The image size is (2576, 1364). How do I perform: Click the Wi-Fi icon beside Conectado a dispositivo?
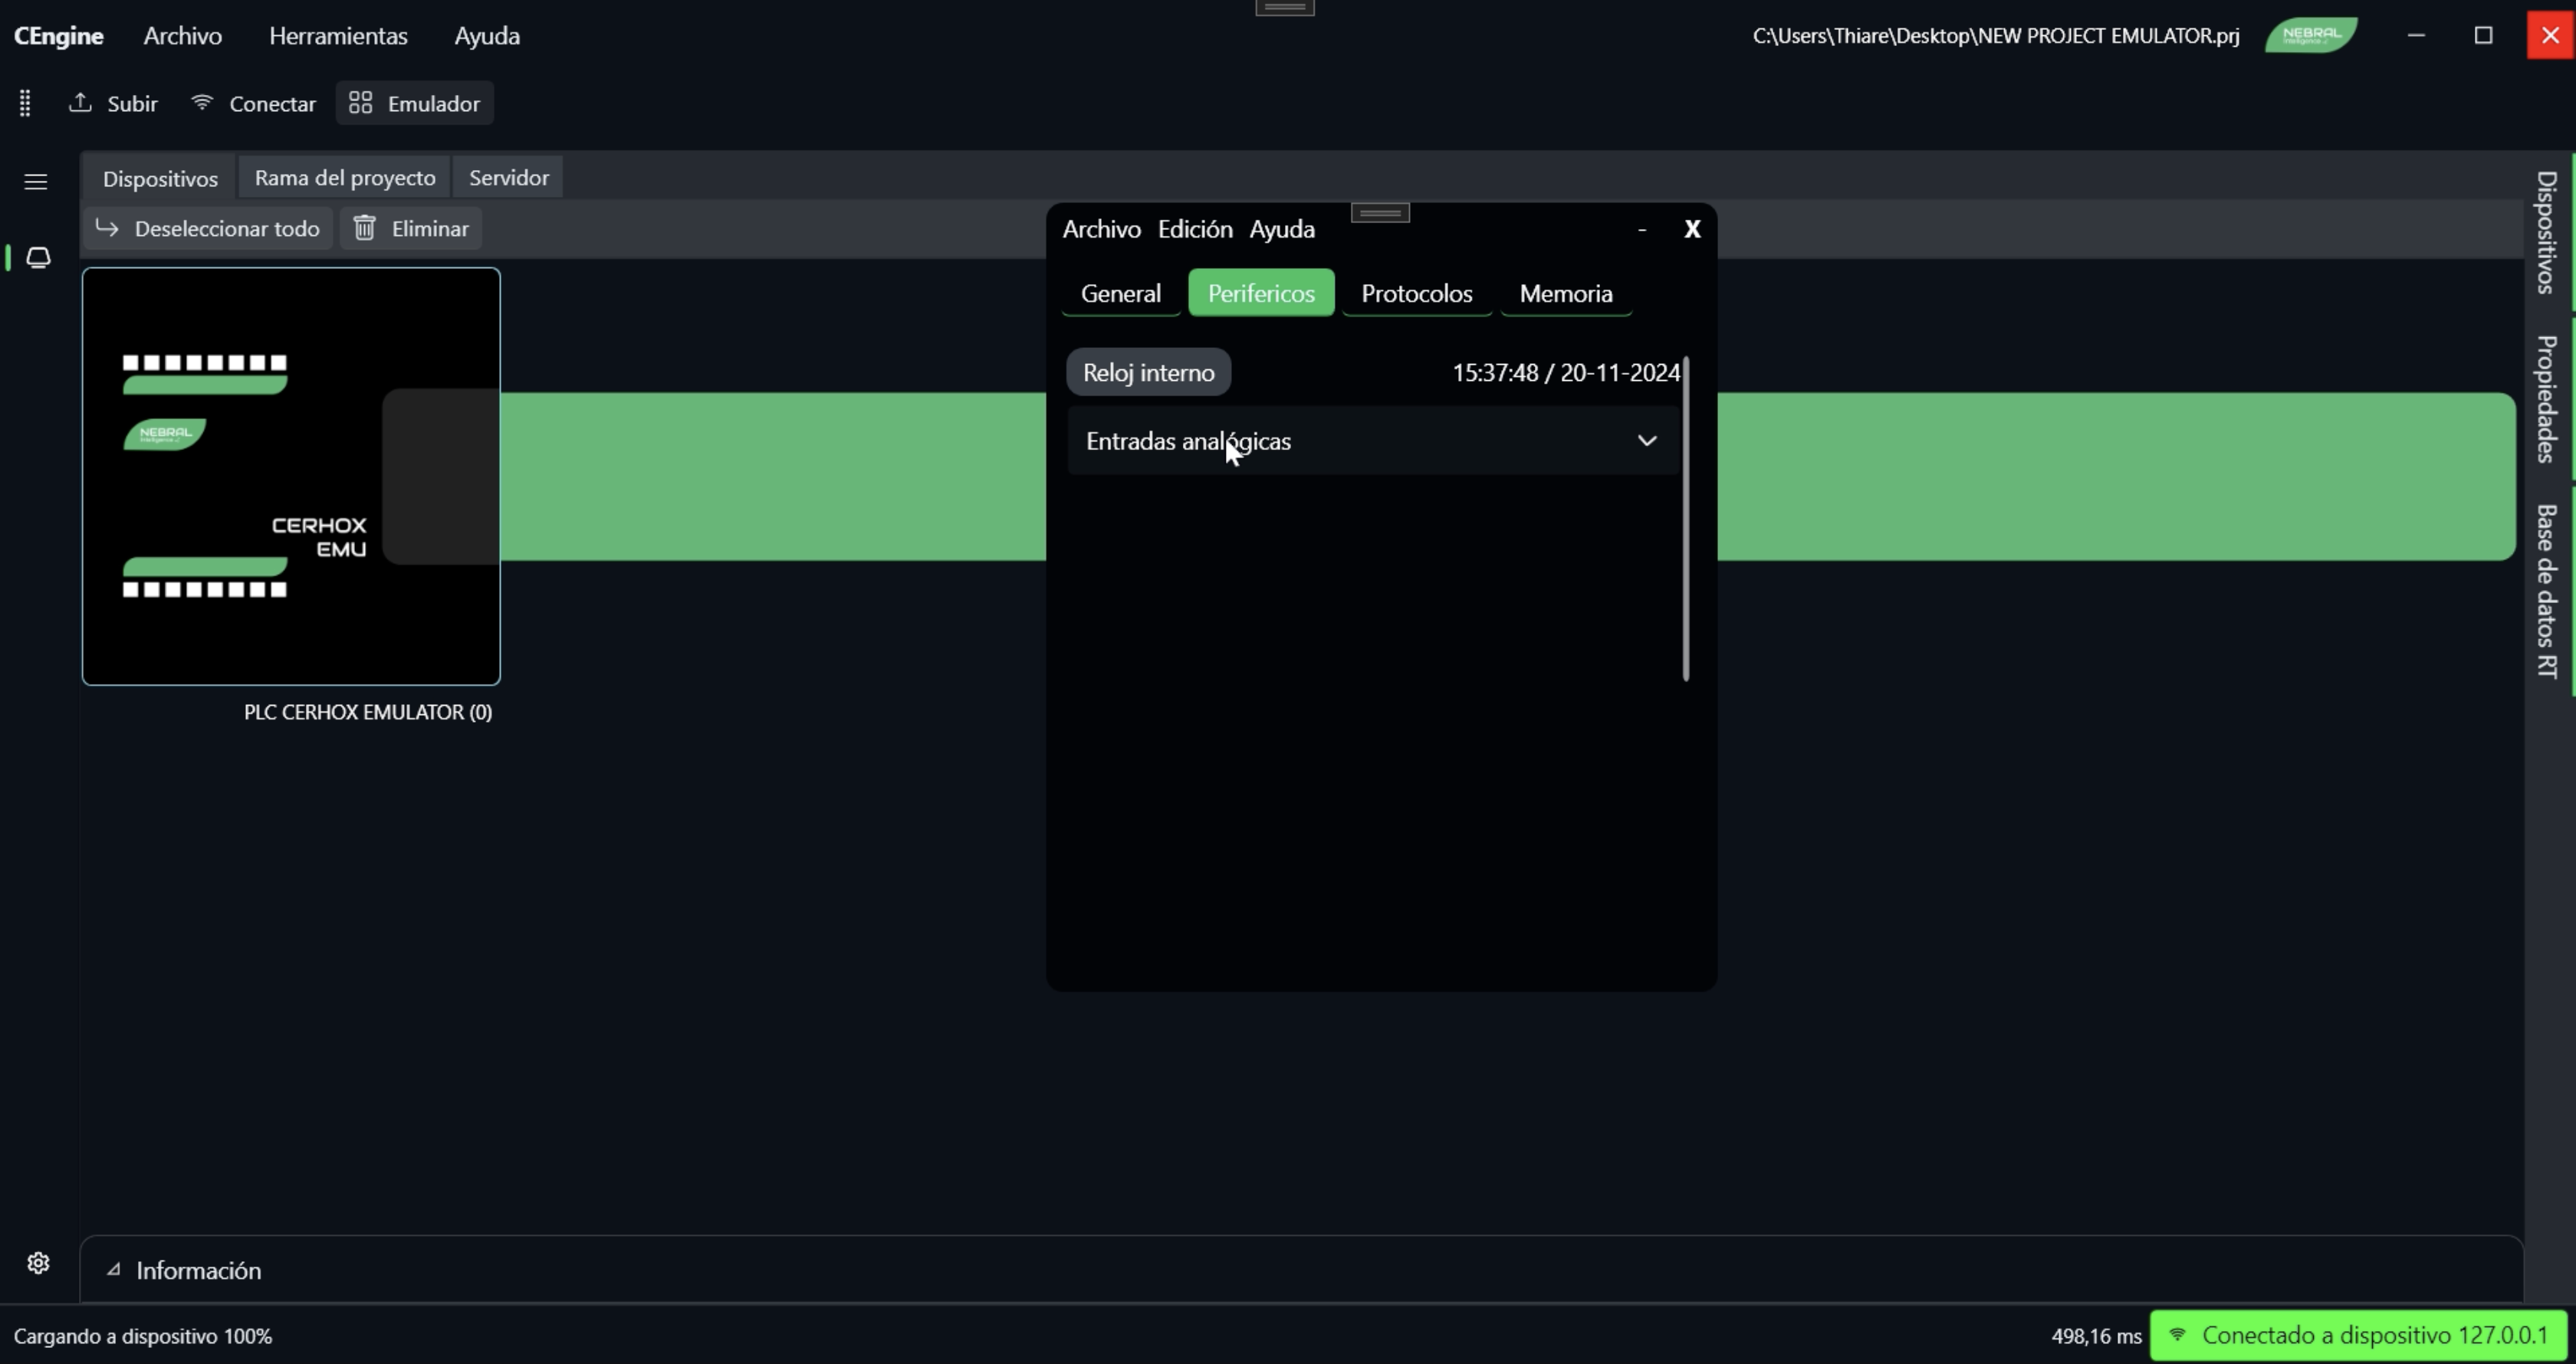point(2178,1335)
